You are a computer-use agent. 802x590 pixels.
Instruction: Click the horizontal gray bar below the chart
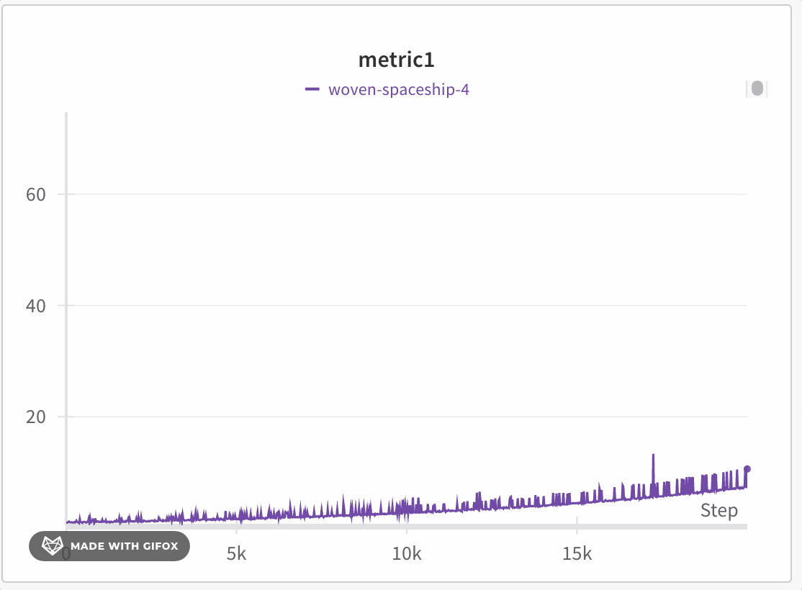click(x=403, y=528)
